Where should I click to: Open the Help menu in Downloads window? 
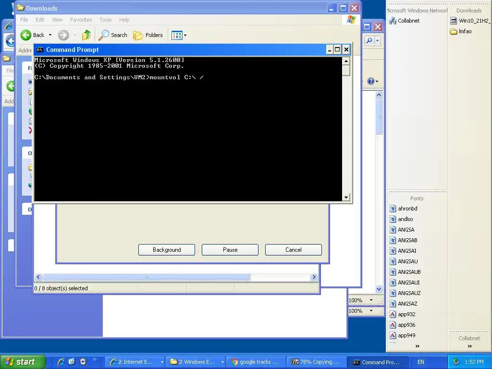(124, 20)
